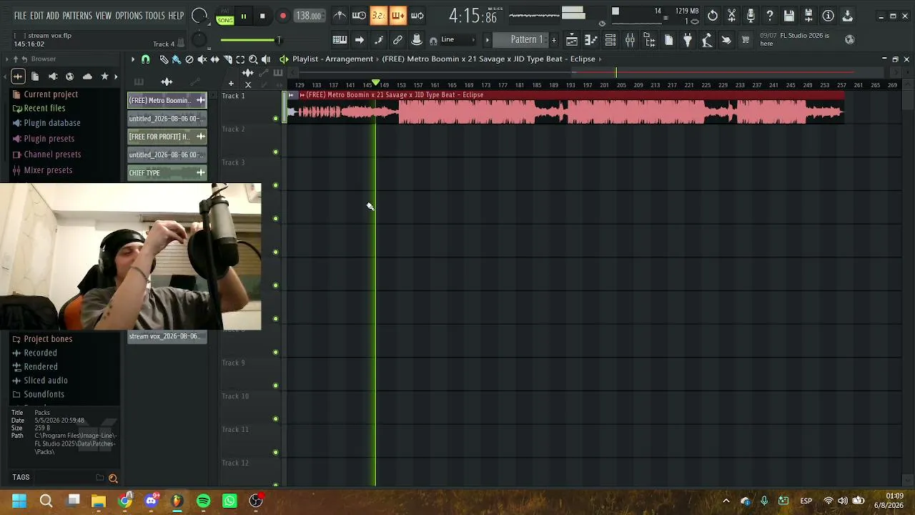Click the one-click audio recording microphone icon

751,16
